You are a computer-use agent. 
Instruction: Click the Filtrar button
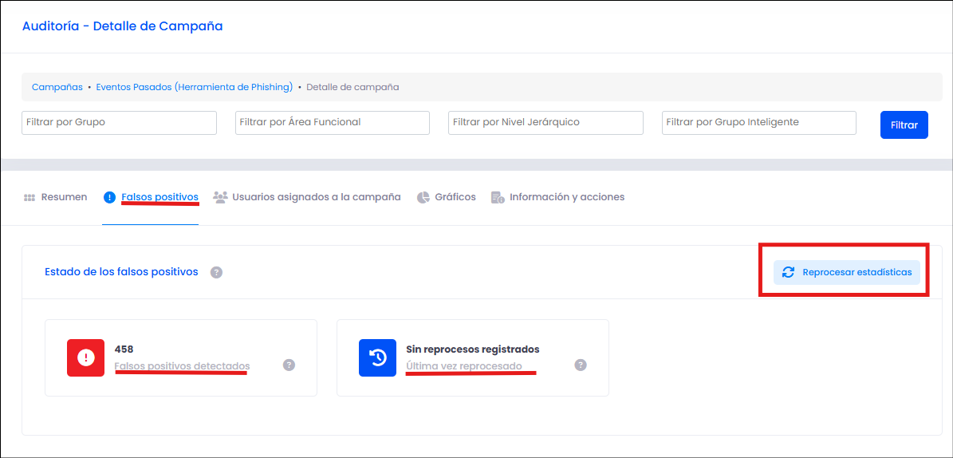coord(904,124)
